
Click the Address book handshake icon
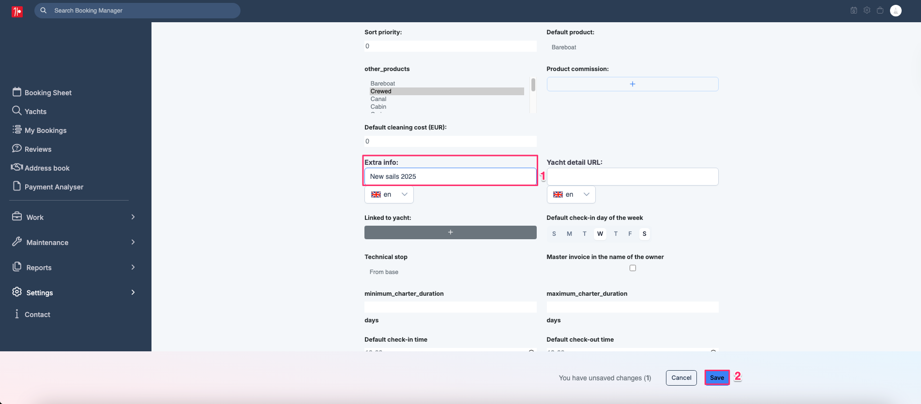click(x=17, y=167)
